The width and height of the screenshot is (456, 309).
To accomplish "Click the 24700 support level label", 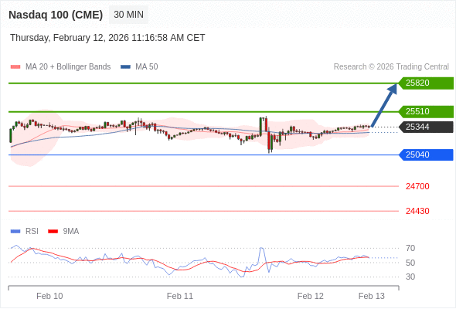I will 417,186.
